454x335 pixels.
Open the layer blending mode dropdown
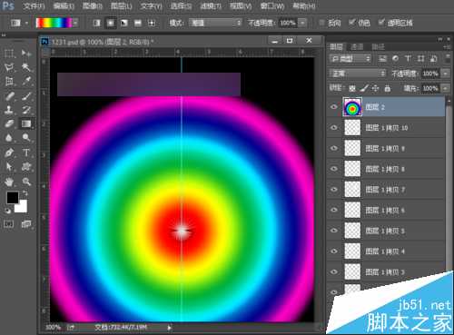[x=358, y=74]
